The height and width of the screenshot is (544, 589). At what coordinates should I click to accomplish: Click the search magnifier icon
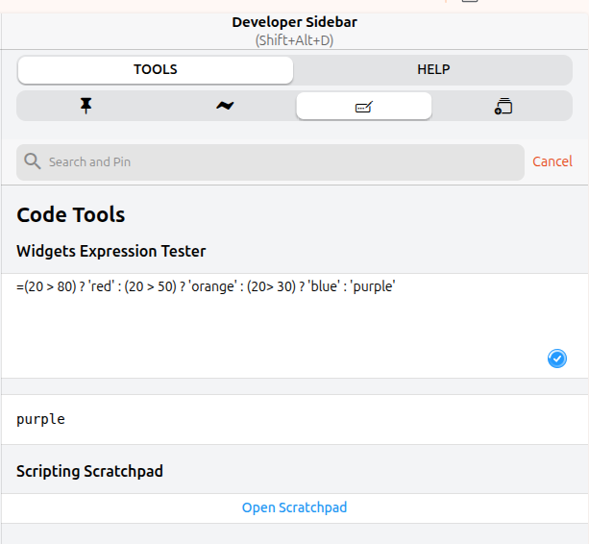[x=33, y=161]
